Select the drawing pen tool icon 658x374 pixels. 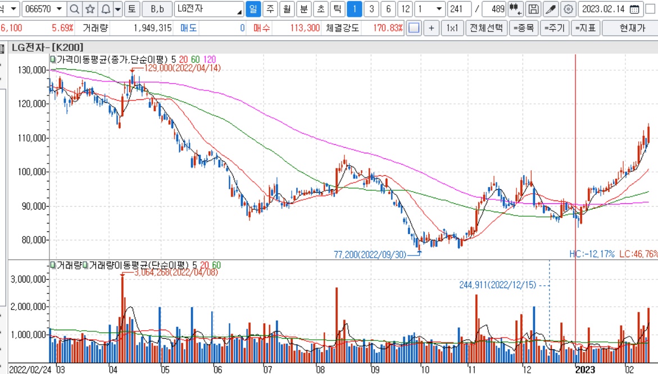click(x=551, y=9)
